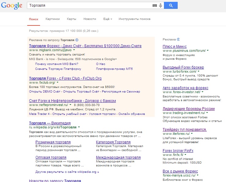
Task: Open the 'Авто заработок на форекс' ad
Action: pyautogui.click(x=185, y=88)
